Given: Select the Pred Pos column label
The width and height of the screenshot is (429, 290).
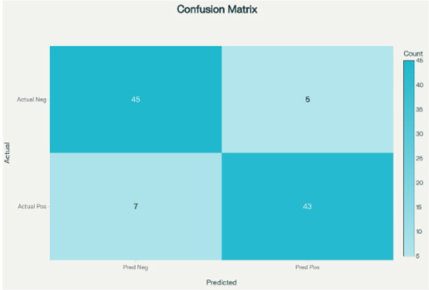Looking at the screenshot, I should pyautogui.click(x=308, y=267).
